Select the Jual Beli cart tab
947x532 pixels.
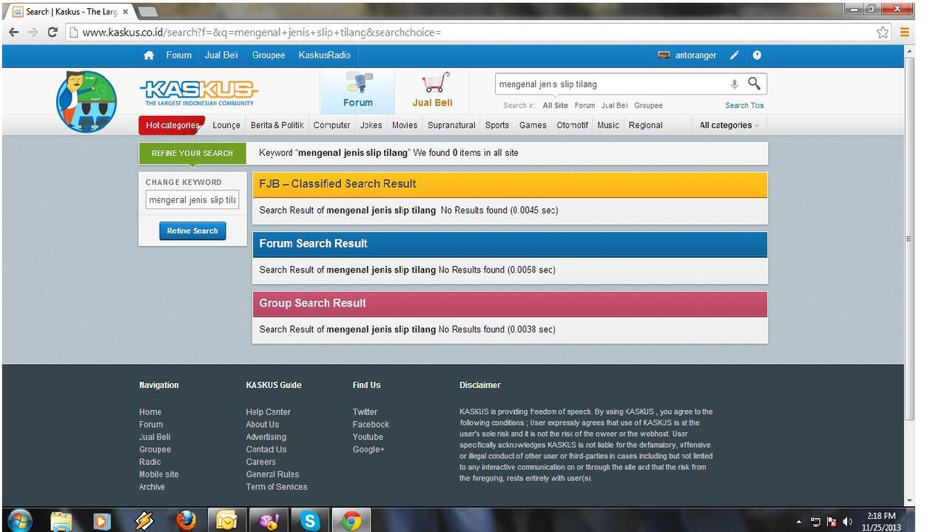pos(433,92)
